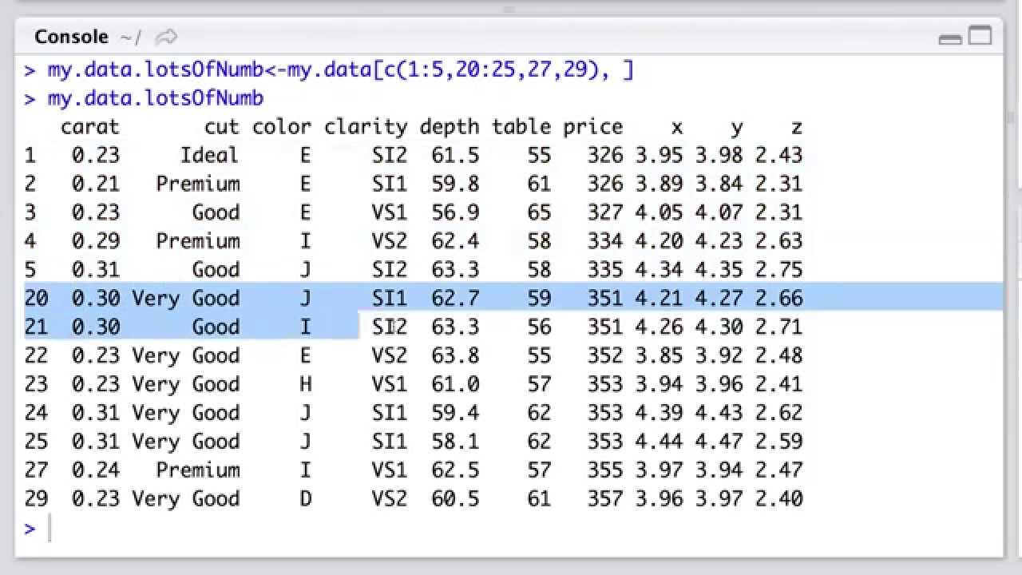Viewport: 1022px width, 575px height.
Task: Click the open-in-new-window arrow icon beside Console
Action: pos(166,36)
